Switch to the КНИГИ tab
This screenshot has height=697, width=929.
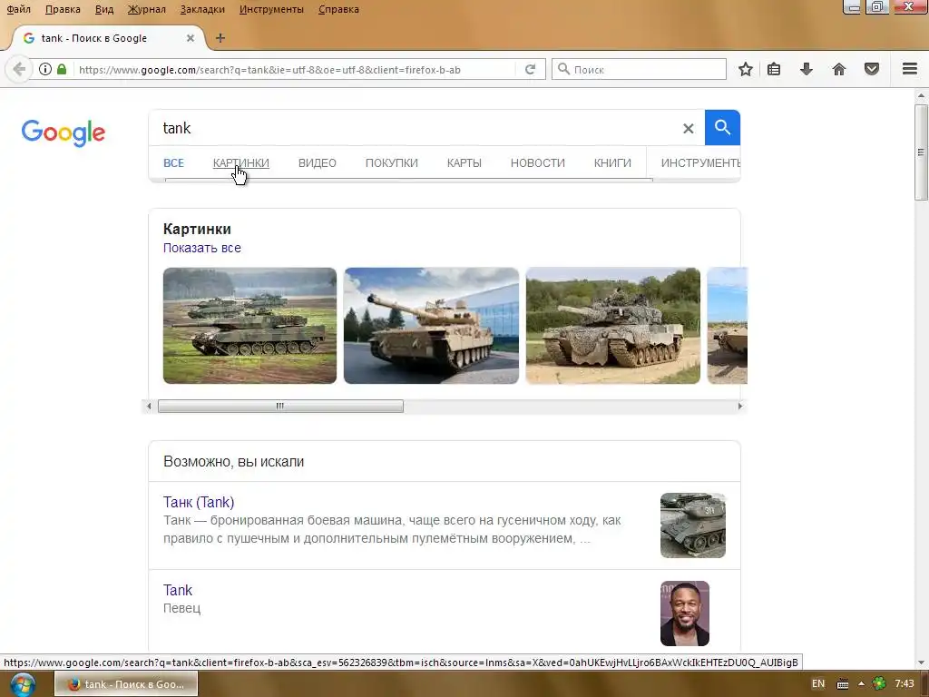click(612, 163)
